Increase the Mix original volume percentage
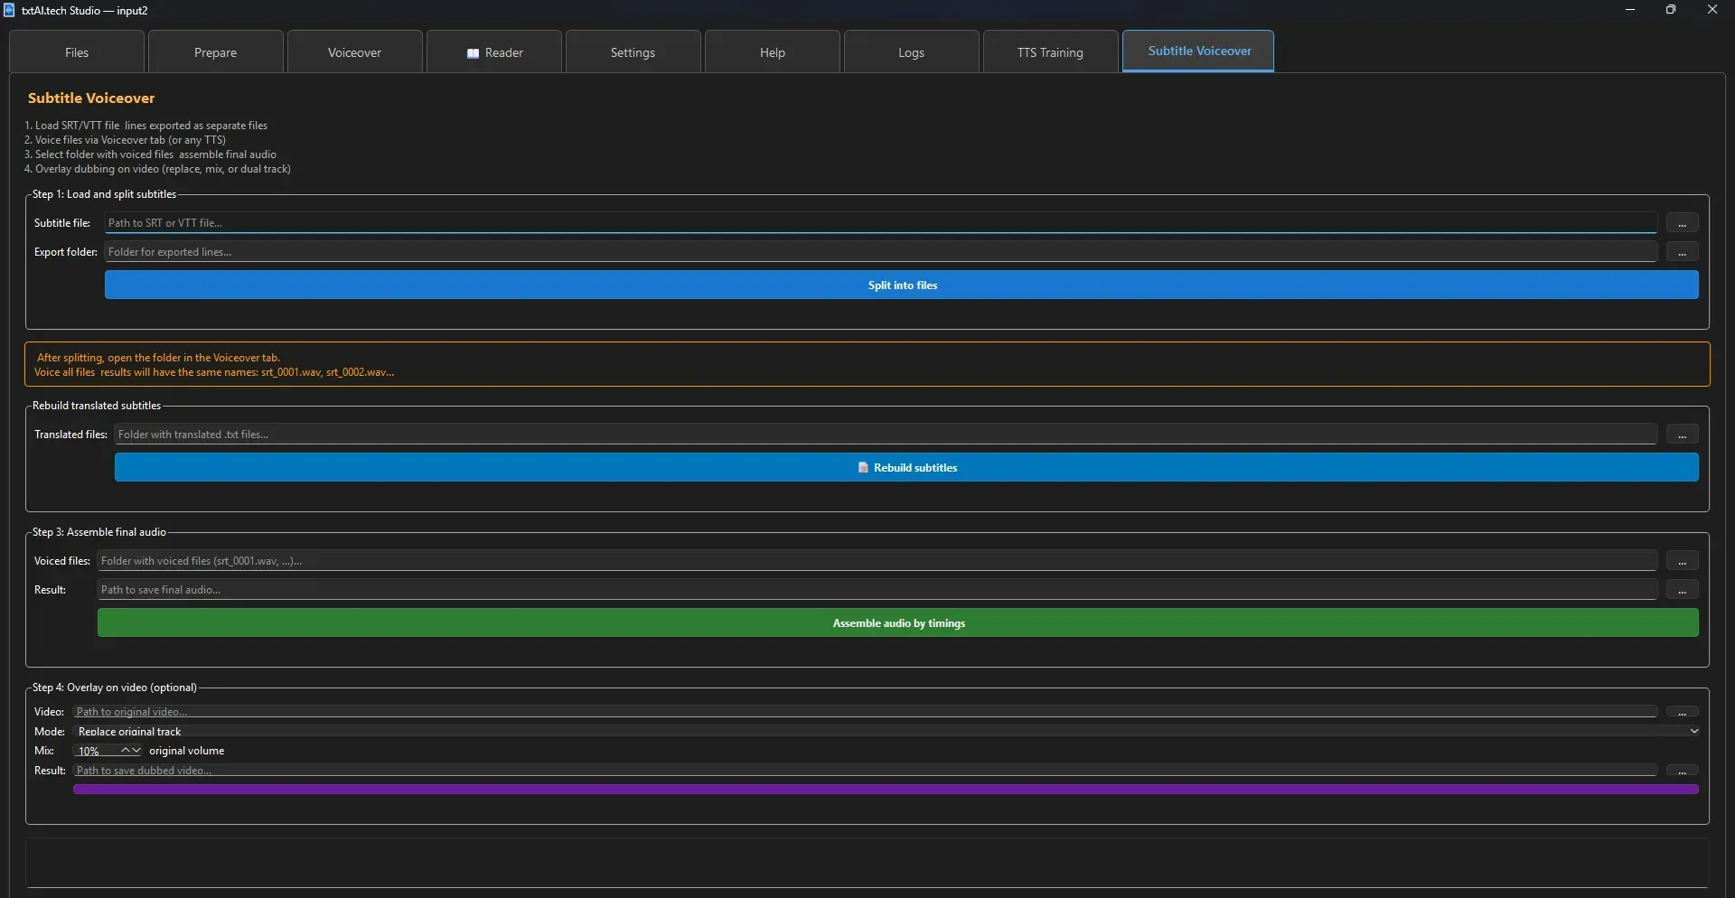Image resolution: width=1735 pixels, height=898 pixels. [126, 751]
